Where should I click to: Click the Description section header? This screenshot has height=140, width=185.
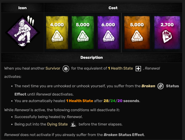pyautogui.click(x=92, y=58)
